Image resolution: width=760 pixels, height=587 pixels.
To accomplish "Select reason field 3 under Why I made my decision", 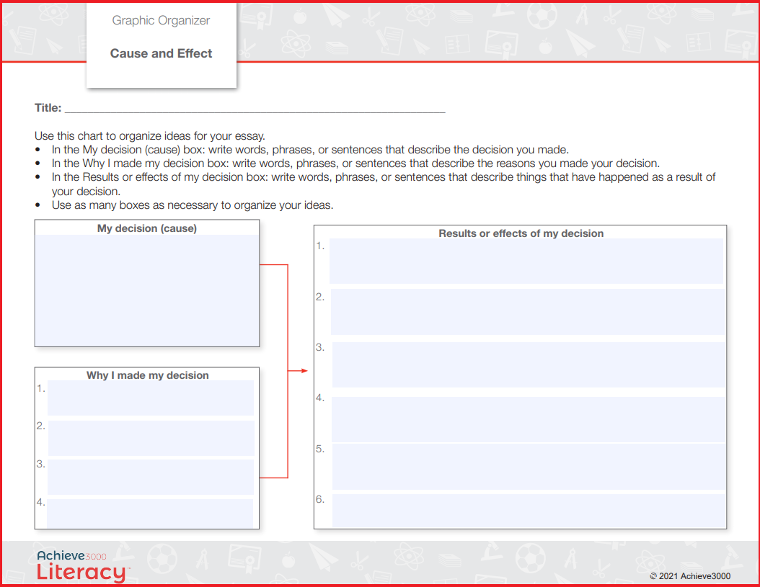I will [151, 477].
